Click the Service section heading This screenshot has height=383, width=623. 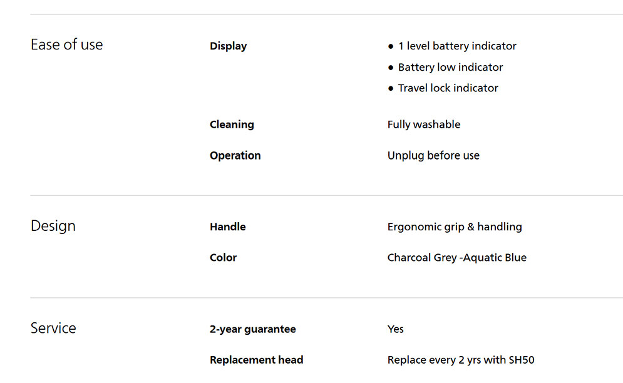point(53,329)
